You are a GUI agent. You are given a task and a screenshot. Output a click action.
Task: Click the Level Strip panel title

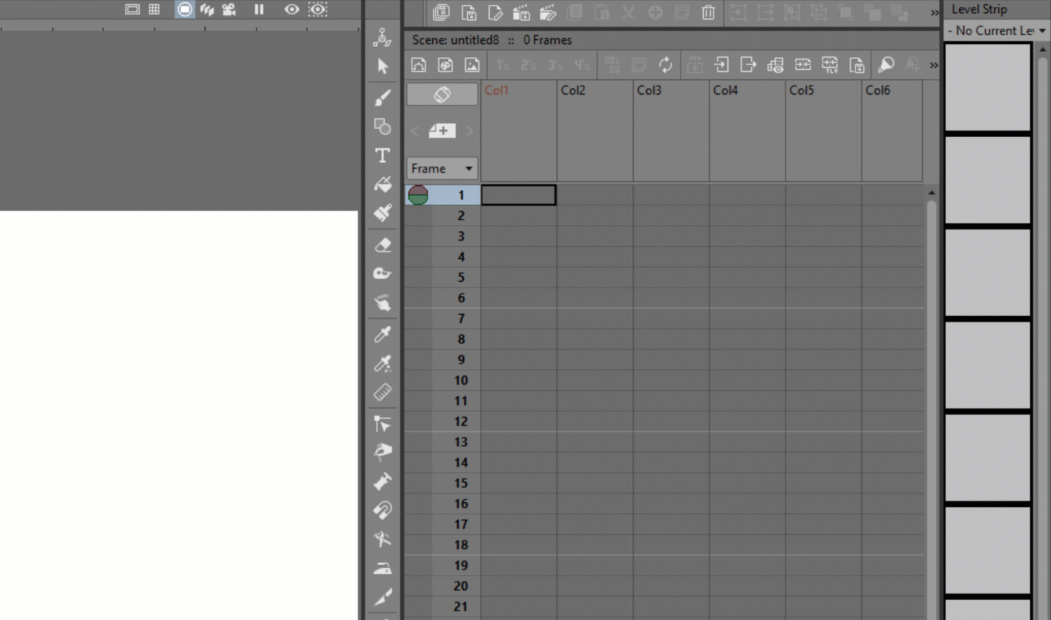979,9
